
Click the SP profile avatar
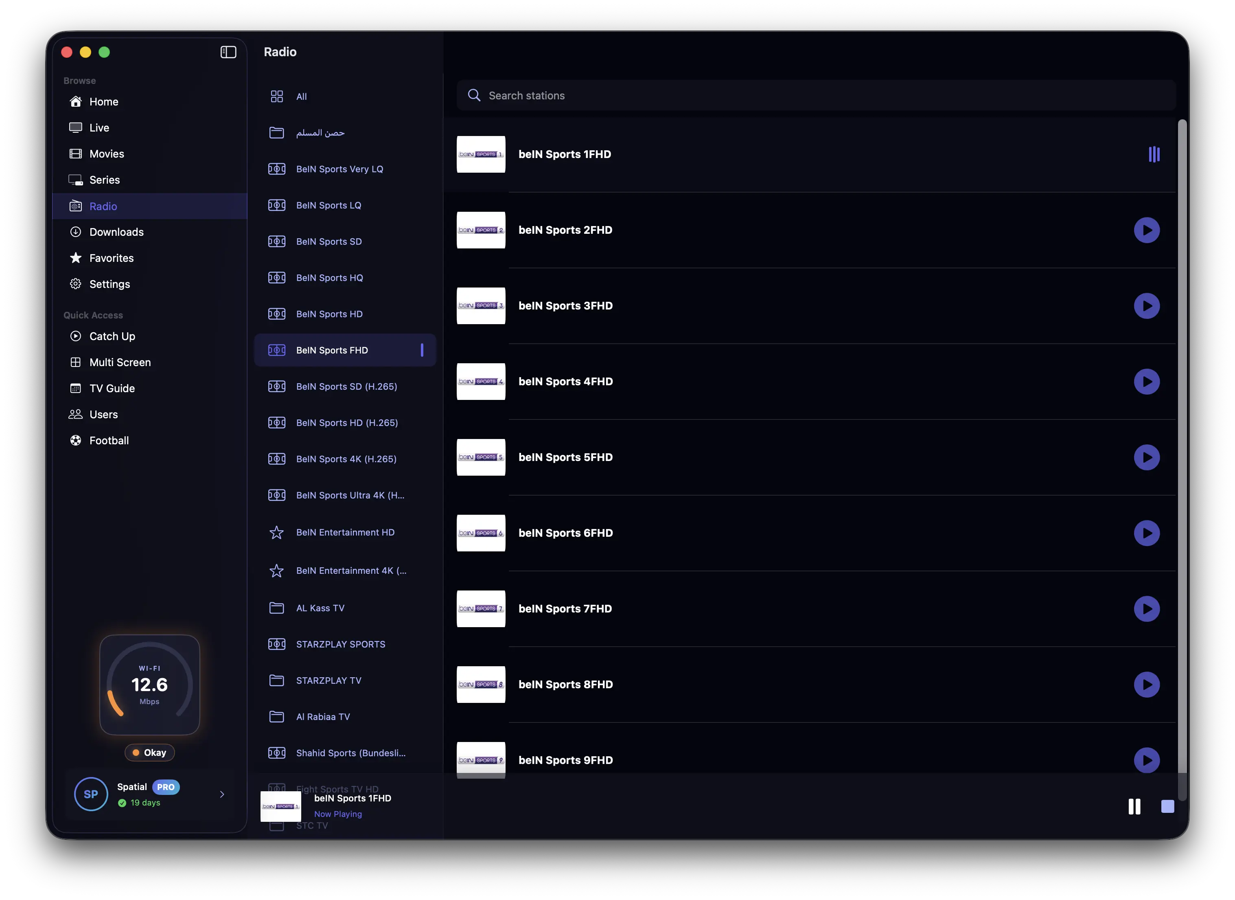point(91,794)
